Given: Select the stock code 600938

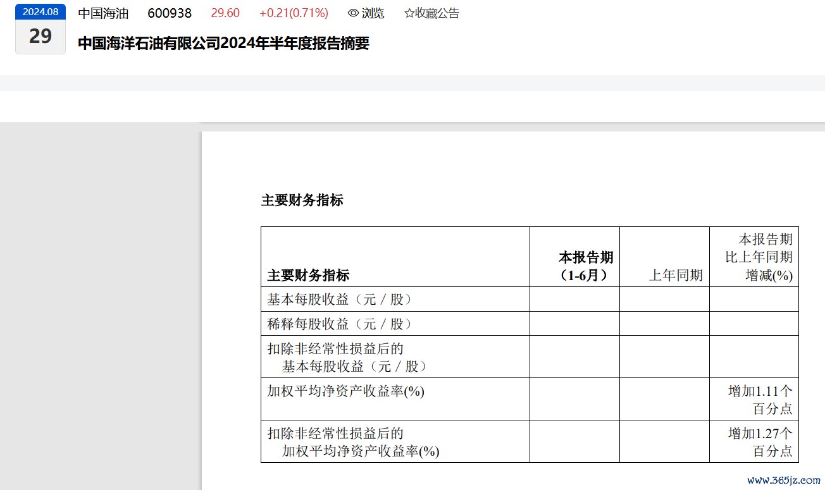Looking at the screenshot, I should coord(170,13).
